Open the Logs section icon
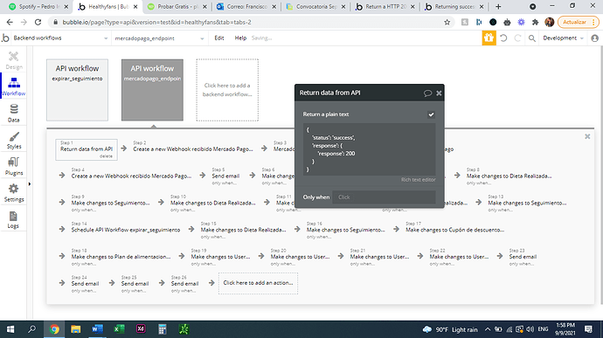 [x=13, y=219]
